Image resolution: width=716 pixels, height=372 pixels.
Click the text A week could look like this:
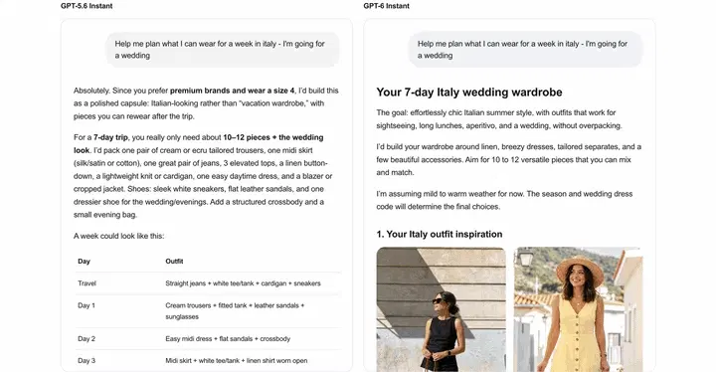(118, 236)
